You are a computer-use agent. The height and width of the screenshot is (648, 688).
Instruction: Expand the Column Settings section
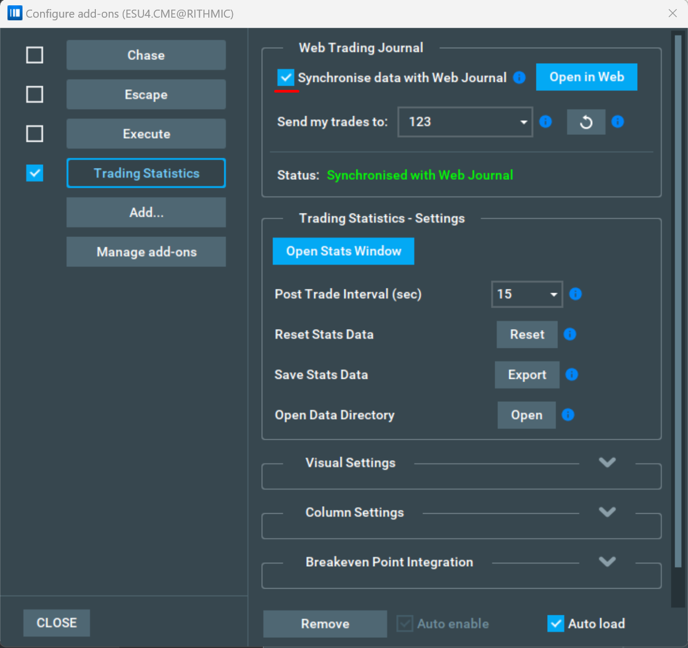coord(607,512)
